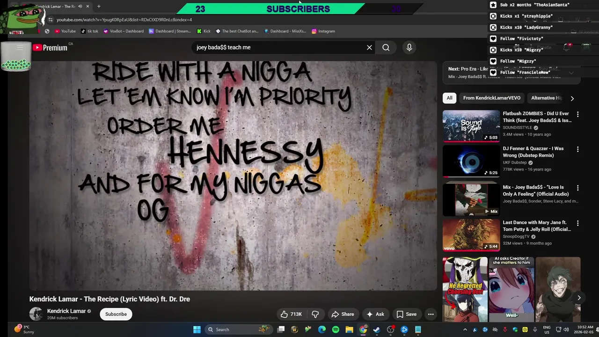Screen dimensions: 599x337
Task: Save the video to a playlist
Action: coord(406,314)
